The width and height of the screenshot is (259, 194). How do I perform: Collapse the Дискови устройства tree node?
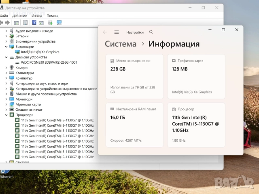(6, 57)
